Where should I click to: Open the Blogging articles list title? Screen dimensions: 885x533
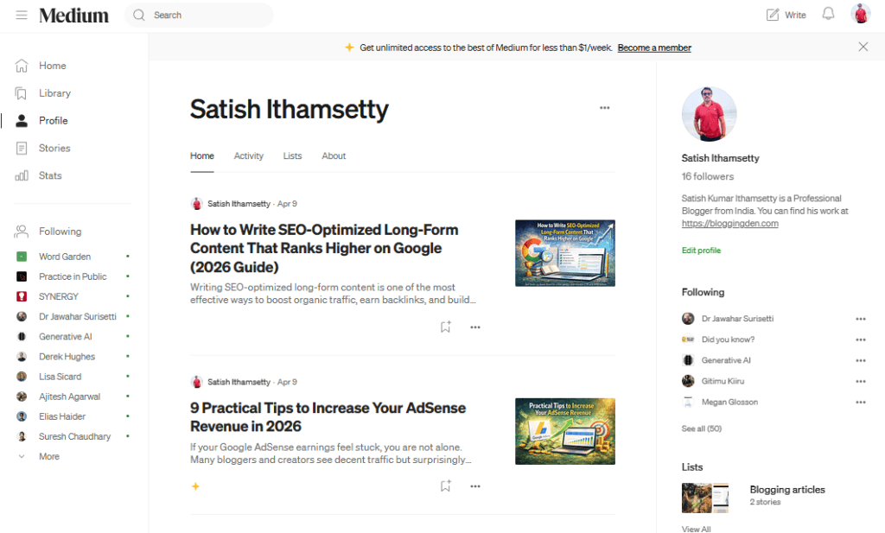pyautogui.click(x=787, y=490)
